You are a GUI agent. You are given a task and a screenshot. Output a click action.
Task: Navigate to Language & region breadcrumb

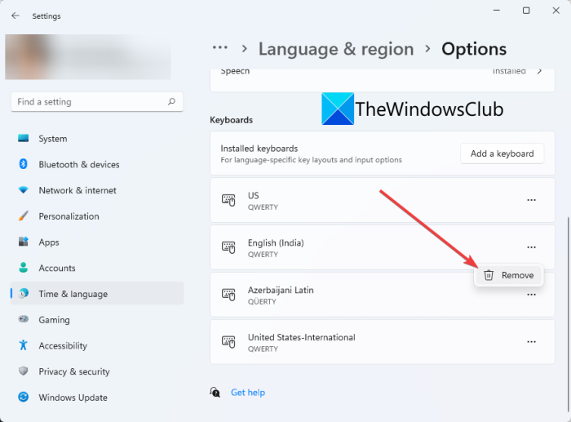tap(337, 49)
